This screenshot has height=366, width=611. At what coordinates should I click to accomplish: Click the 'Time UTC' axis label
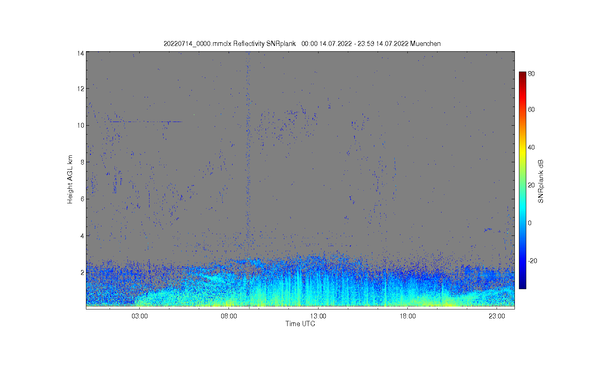point(300,324)
